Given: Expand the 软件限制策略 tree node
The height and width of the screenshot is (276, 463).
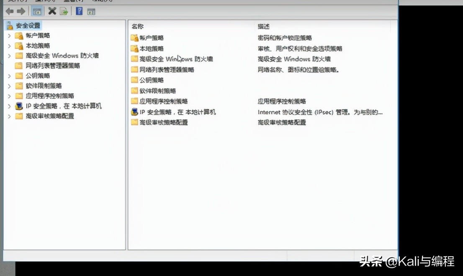Looking at the screenshot, I should pos(9,86).
